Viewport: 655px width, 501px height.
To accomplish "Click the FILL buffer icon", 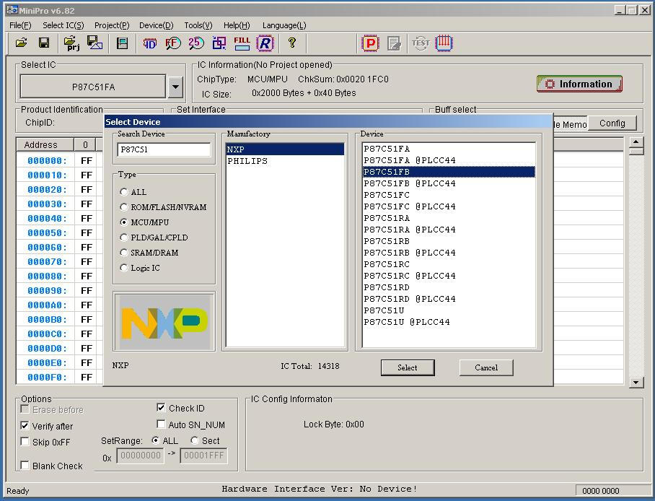I will coord(242,43).
